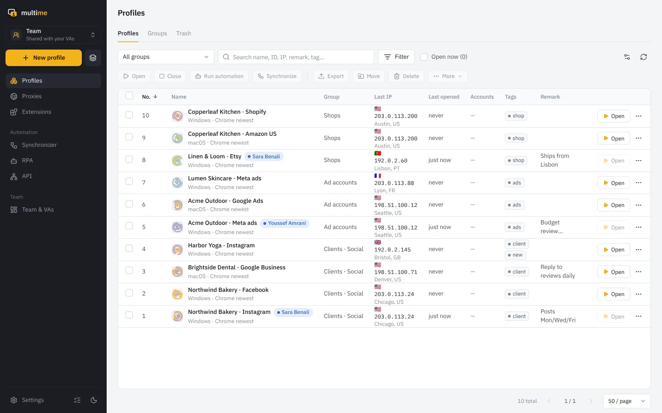Go to Extensions in the sidebar
The width and height of the screenshot is (662, 413).
click(x=53, y=112)
